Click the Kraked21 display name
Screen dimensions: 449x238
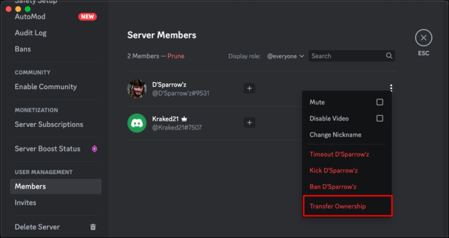pyautogui.click(x=165, y=119)
